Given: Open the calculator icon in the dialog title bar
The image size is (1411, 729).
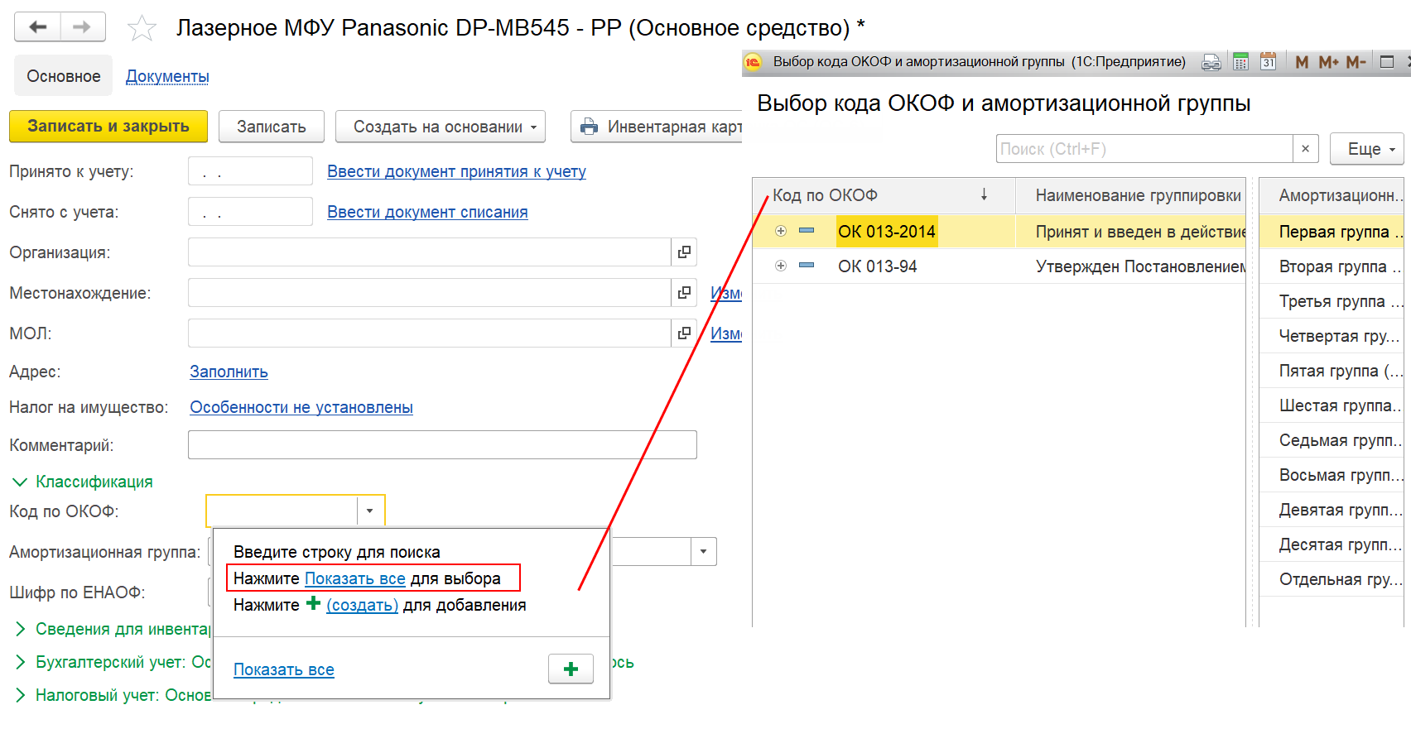Looking at the screenshot, I should pyautogui.click(x=1240, y=61).
